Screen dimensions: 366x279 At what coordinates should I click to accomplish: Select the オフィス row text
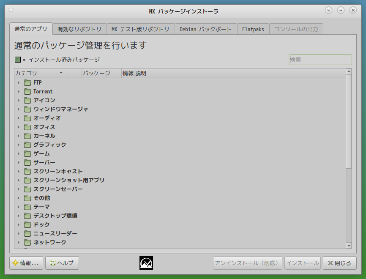click(44, 127)
